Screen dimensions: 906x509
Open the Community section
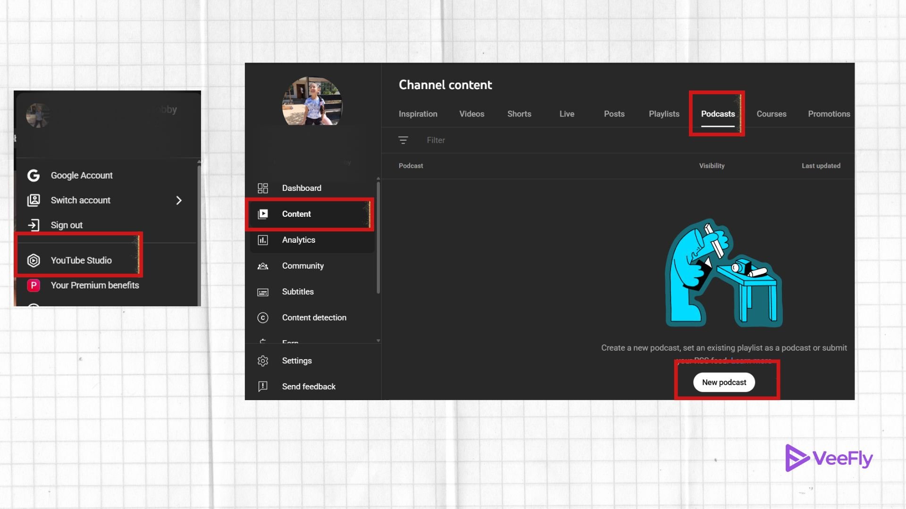(x=302, y=266)
